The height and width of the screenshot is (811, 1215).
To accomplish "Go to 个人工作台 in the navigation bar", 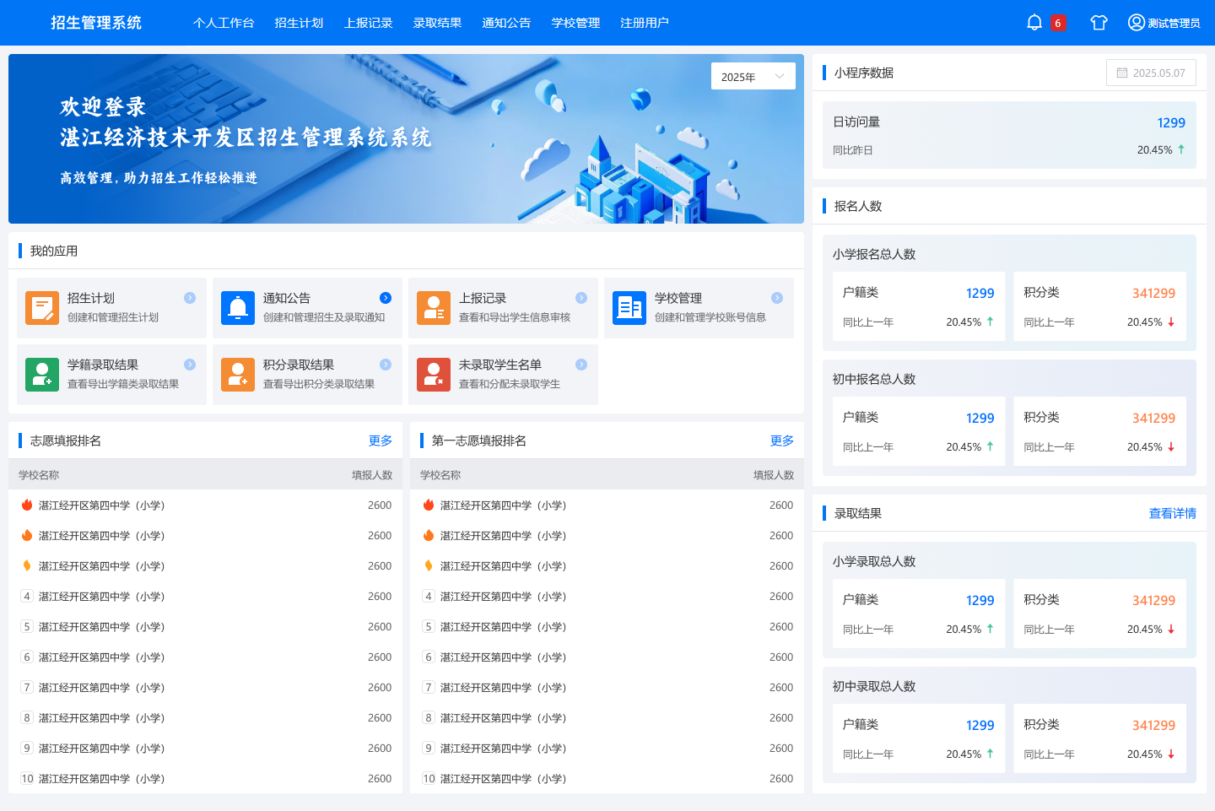I will point(224,23).
